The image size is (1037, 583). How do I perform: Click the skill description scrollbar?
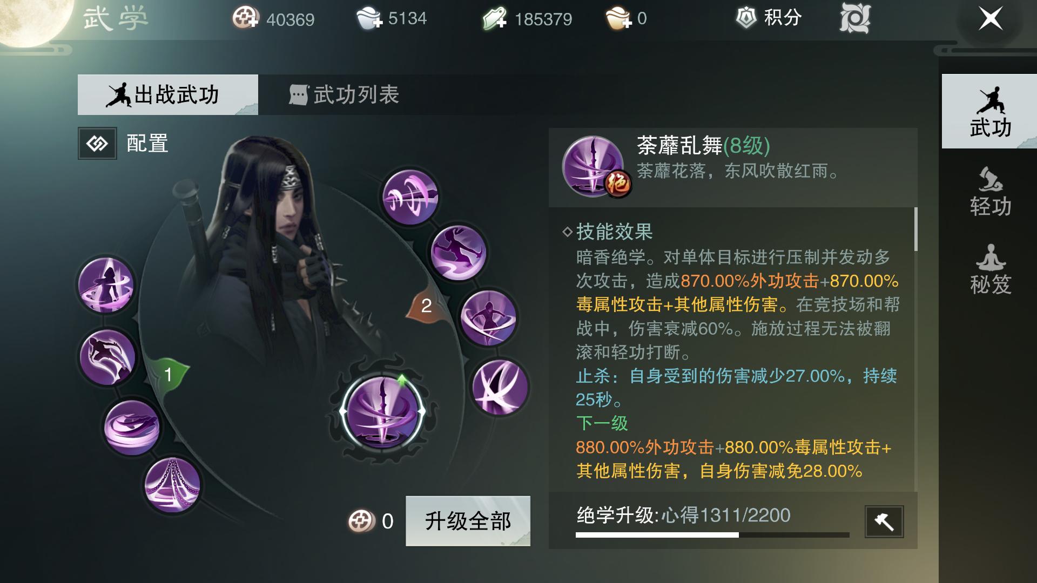pos(915,229)
